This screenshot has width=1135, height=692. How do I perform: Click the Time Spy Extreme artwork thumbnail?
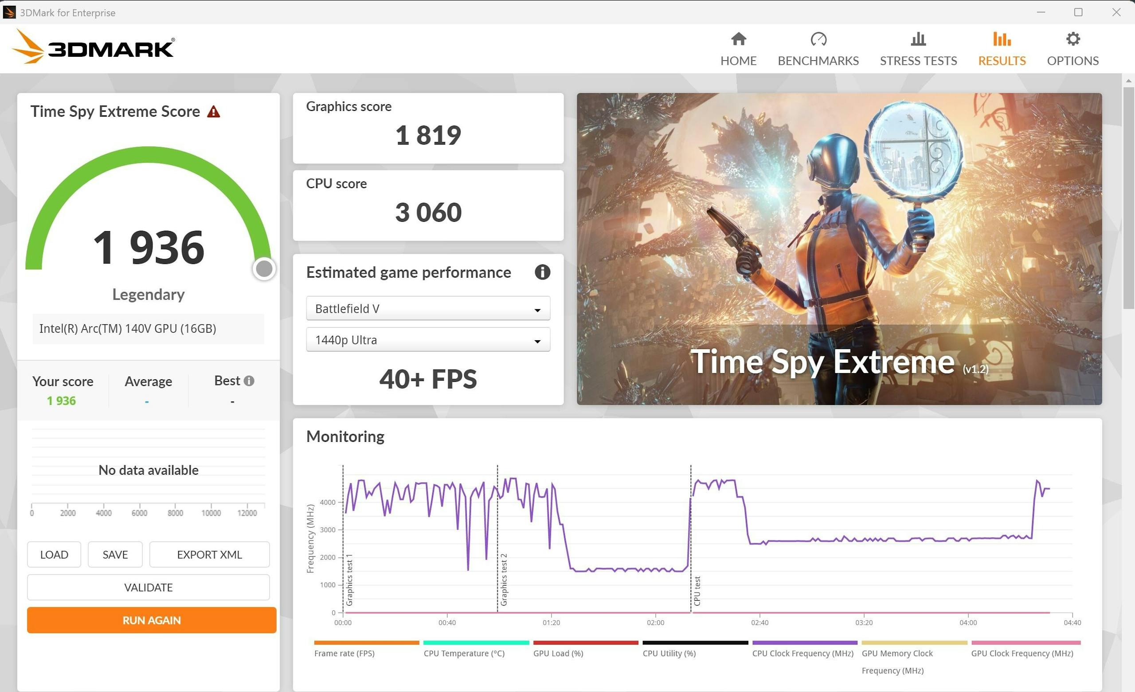pyautogui.click(x=839, y=249)
